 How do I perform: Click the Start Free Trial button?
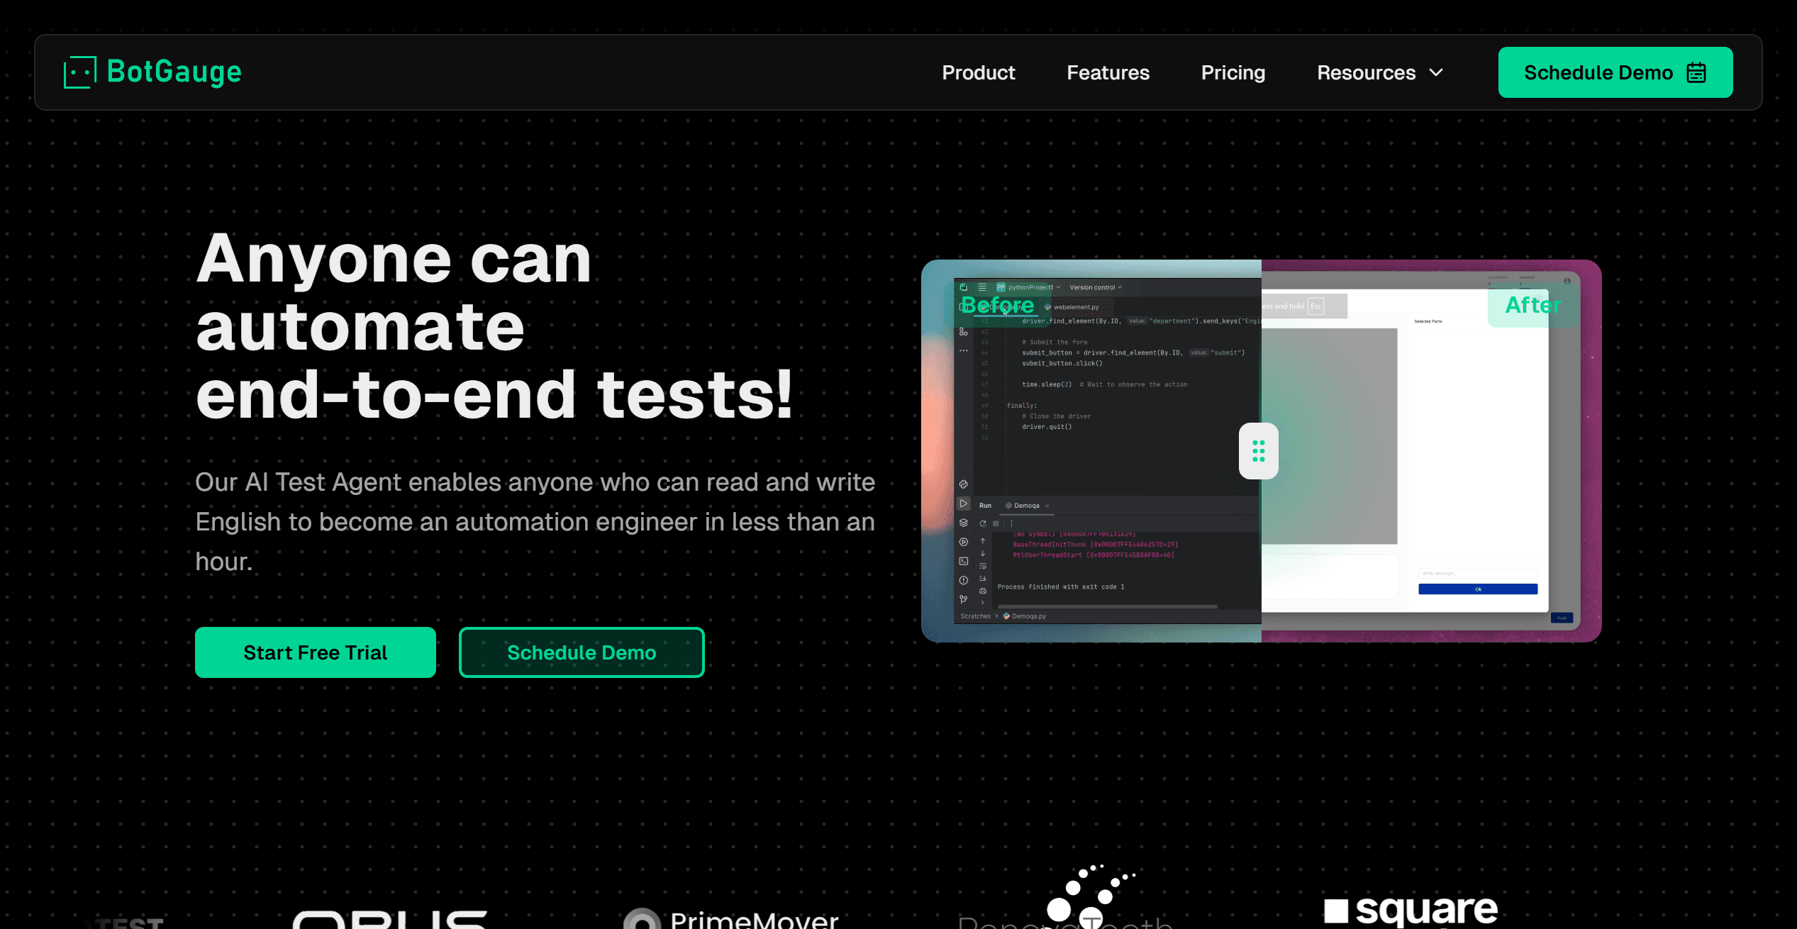[315, 652]
